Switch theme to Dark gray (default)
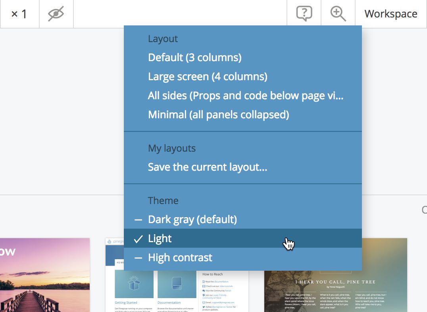This screenshot has width=427, height=312. [x=242, y=220]
